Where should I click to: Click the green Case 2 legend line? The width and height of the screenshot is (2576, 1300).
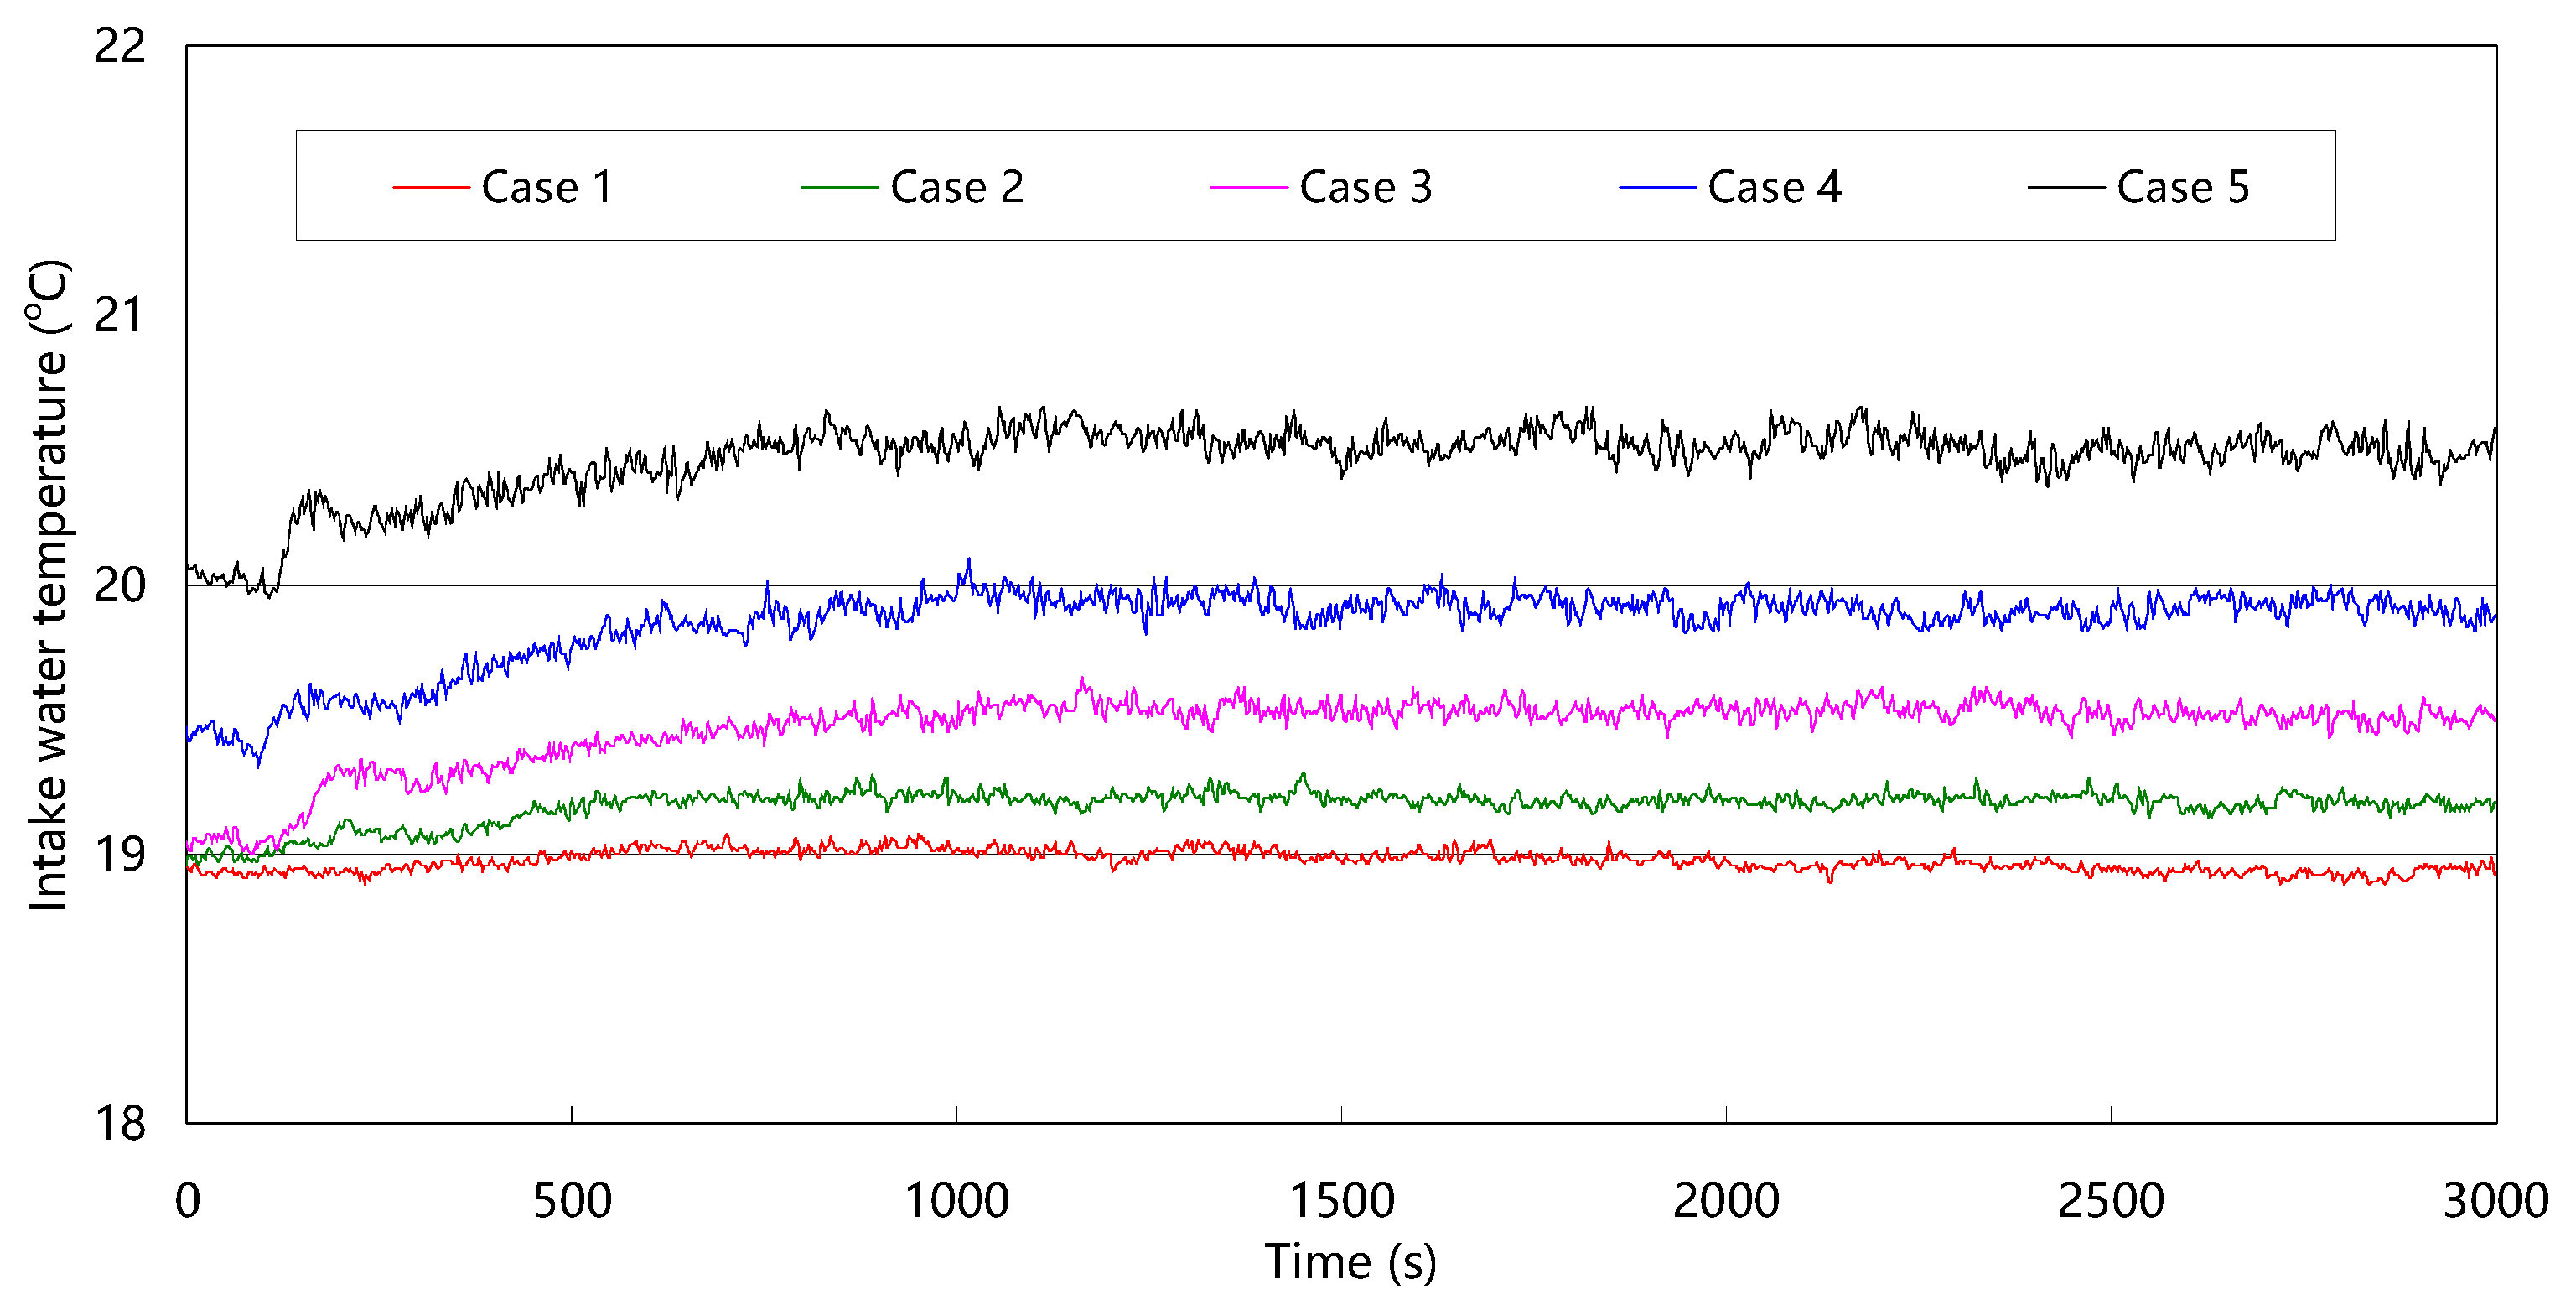tap(840, 187)
